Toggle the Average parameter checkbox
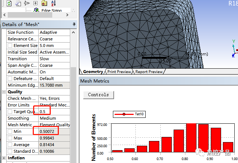Image resolution: width=238 pixels, height=163 pixels. 10,145
